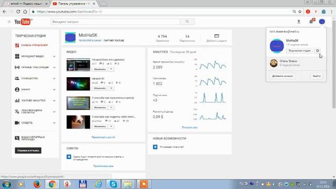
Task: Click the Windows Start button
Action: (6, 184)
